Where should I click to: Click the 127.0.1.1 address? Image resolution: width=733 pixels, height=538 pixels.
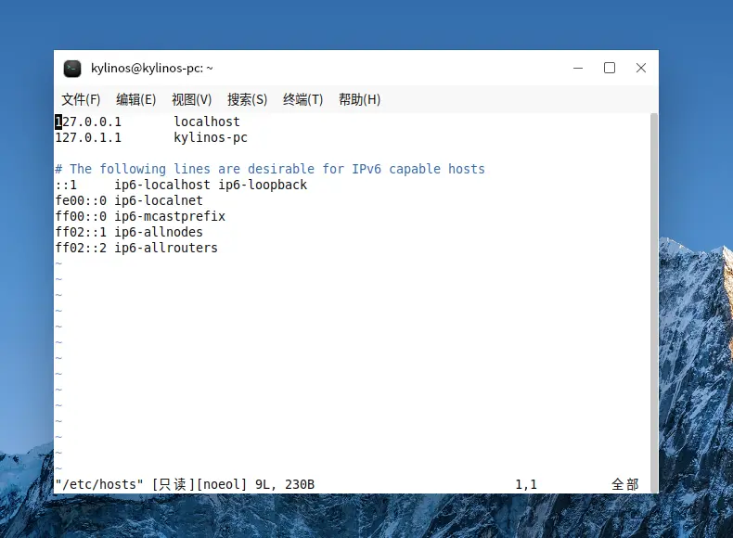(x=88, y=138)
